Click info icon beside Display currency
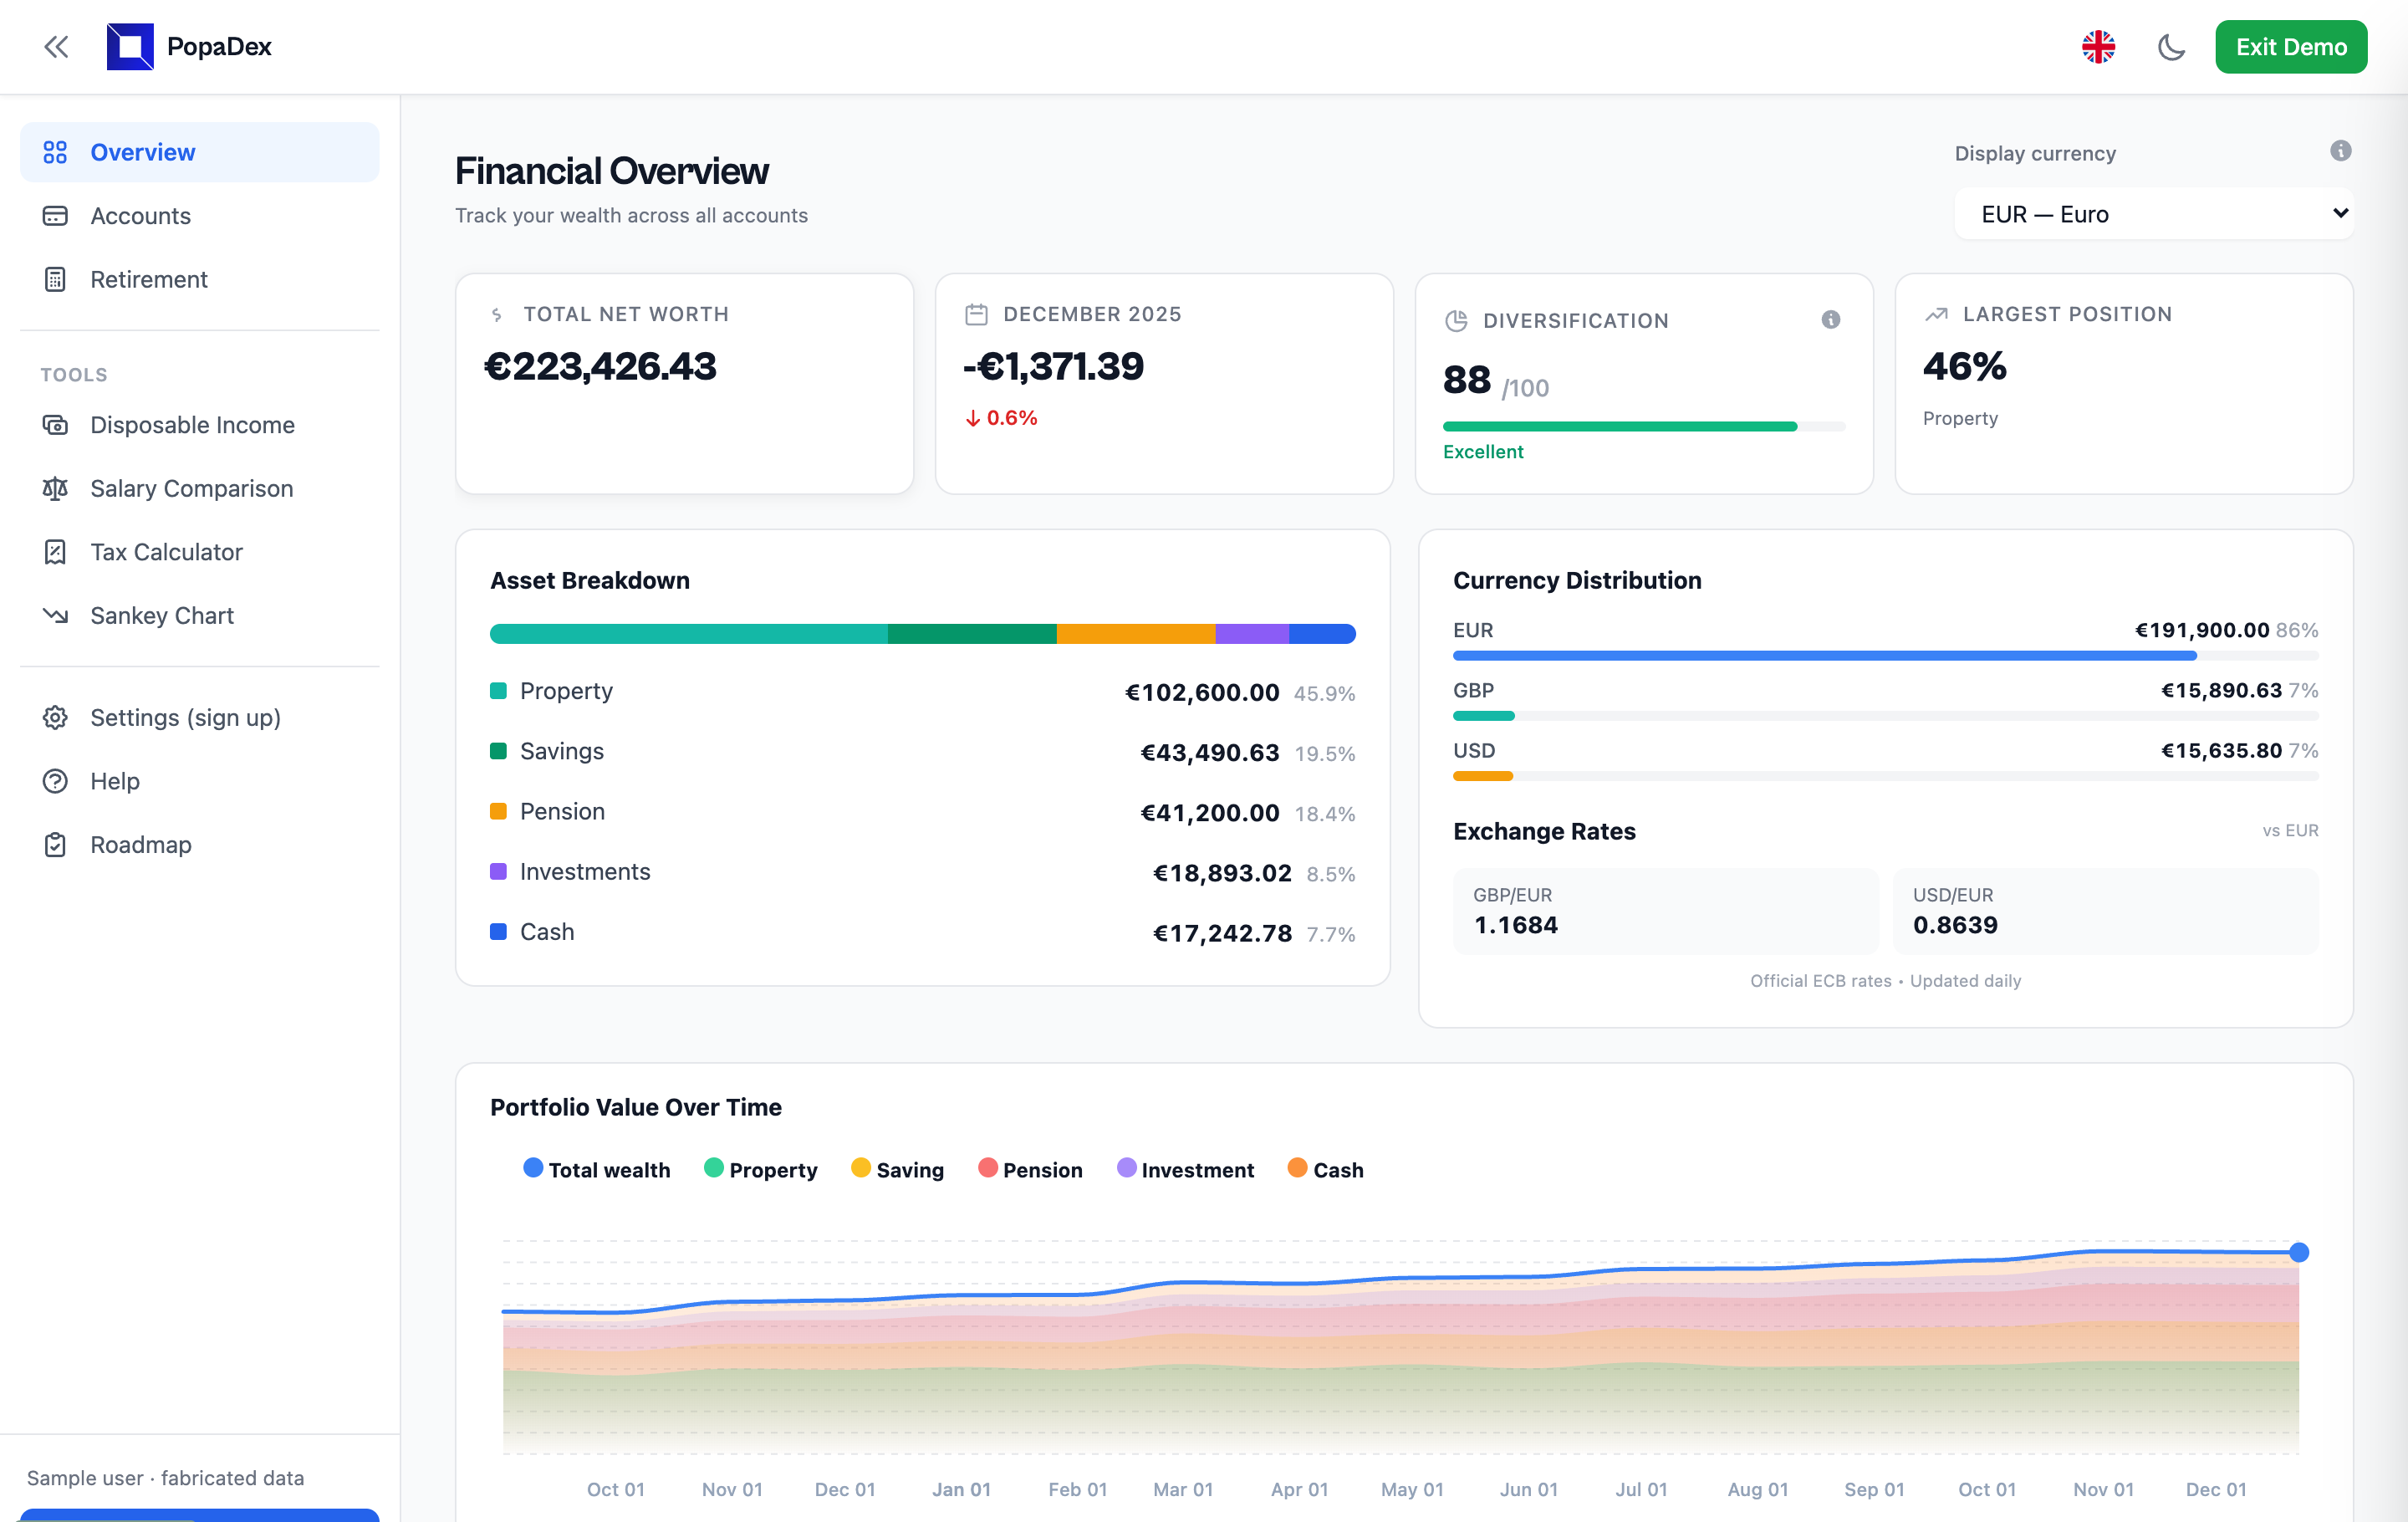Viewport: 2408px width, 1522px height. [x=2340, y=151]
